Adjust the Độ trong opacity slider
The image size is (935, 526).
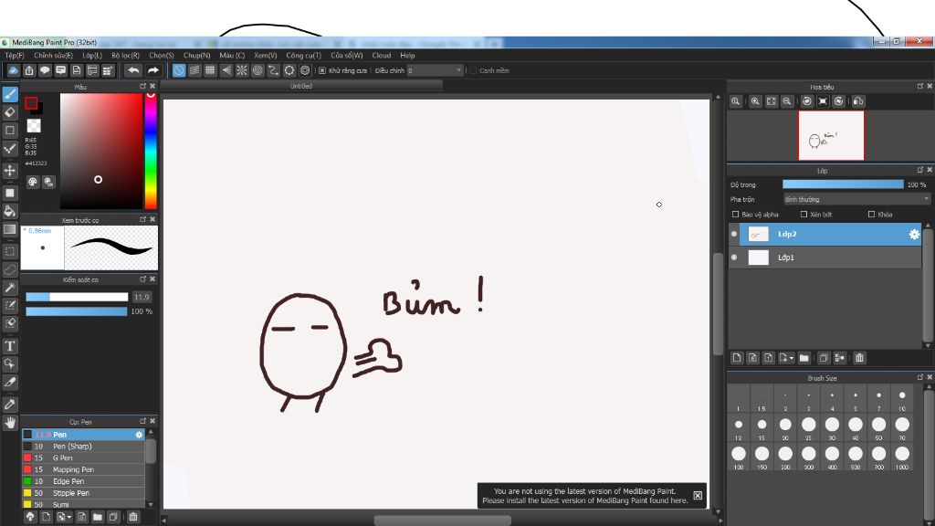tap(843, 184)
